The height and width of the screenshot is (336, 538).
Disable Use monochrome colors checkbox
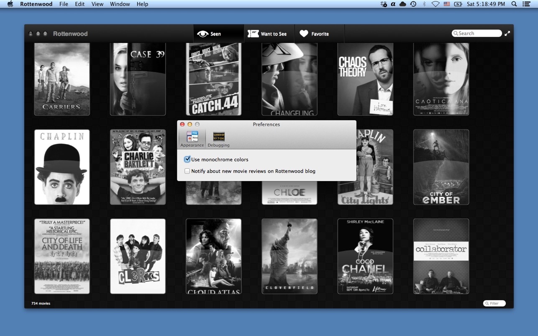(187, 159)
